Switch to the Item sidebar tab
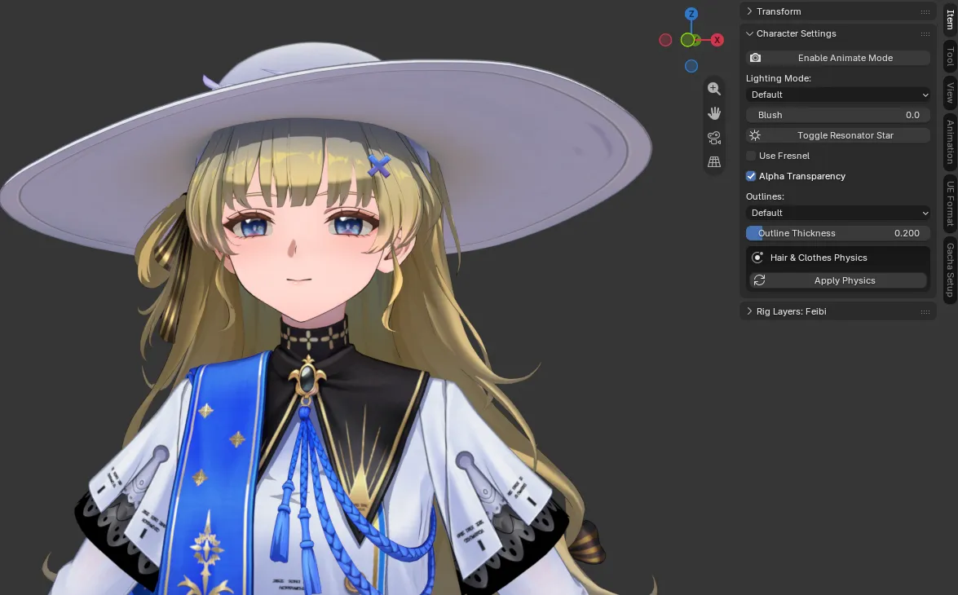The image size is (958, 595). 950,19
